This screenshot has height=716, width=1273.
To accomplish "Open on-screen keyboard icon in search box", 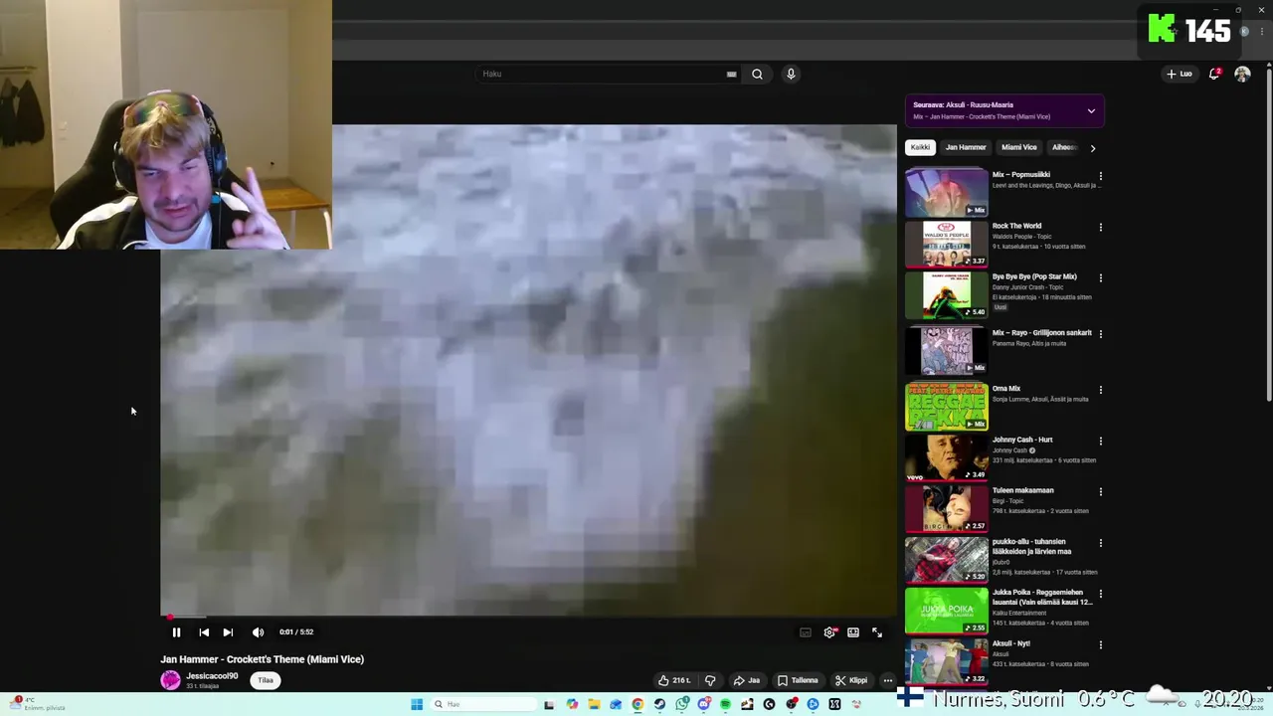I will click(732, 74).
